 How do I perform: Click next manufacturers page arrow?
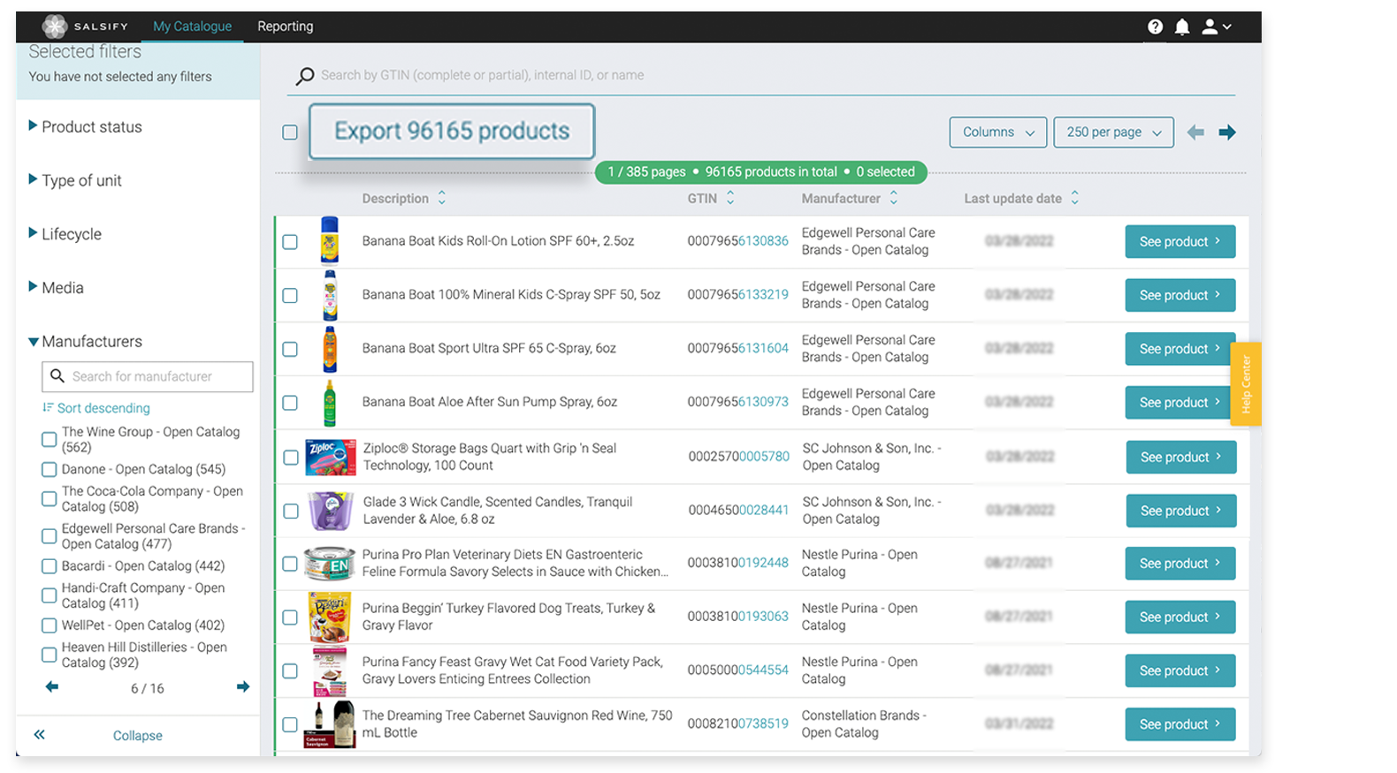(x=243, y=686)
